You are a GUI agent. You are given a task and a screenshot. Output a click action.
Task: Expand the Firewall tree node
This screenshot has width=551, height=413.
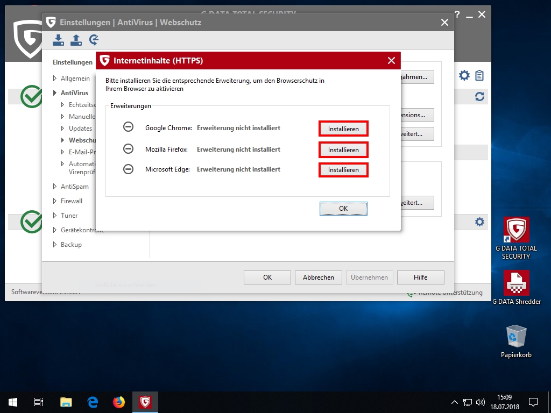click(x=55, y=201)
